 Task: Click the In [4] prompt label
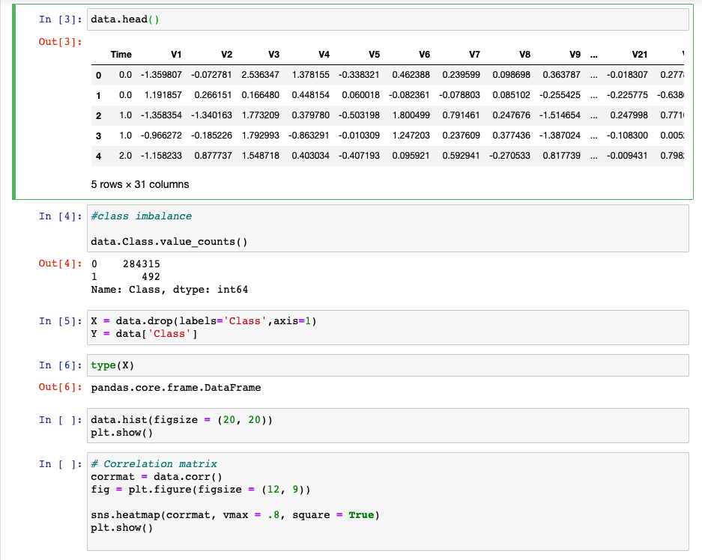click(61, 216)
